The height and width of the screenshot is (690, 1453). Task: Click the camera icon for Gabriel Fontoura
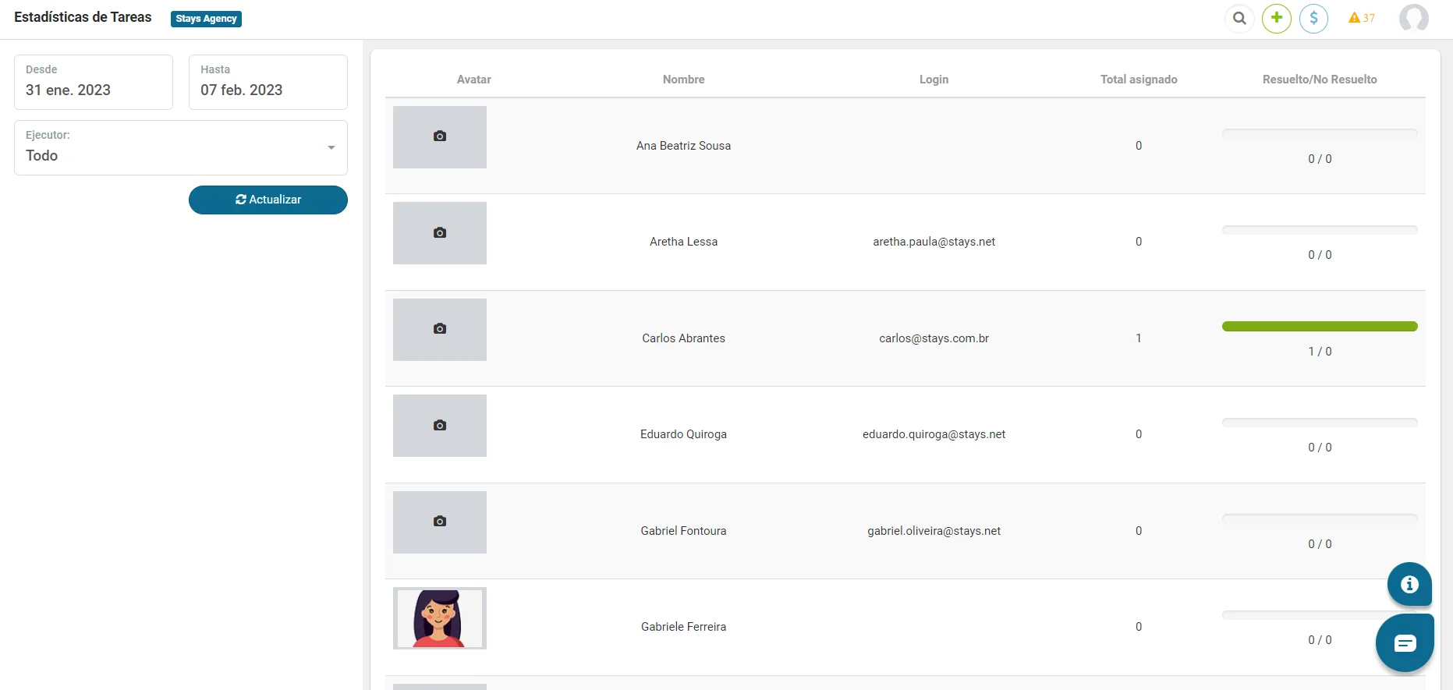440,522
